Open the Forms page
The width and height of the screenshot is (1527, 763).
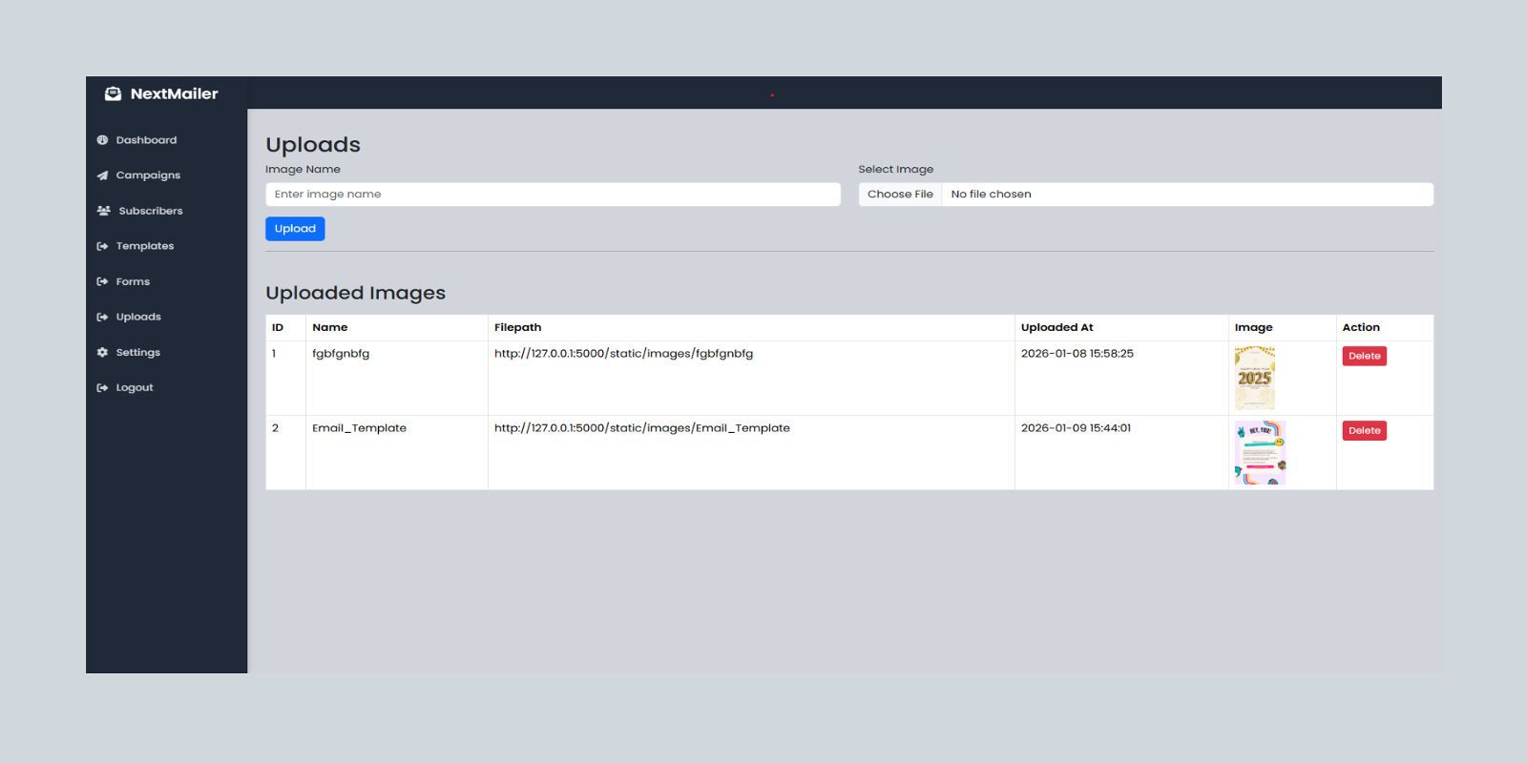(133, 281)
